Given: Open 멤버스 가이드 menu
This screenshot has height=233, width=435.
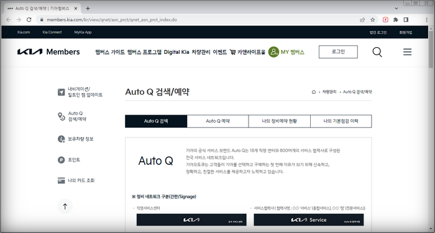Looking at the screenshot, I should click(x=110, y=52).
